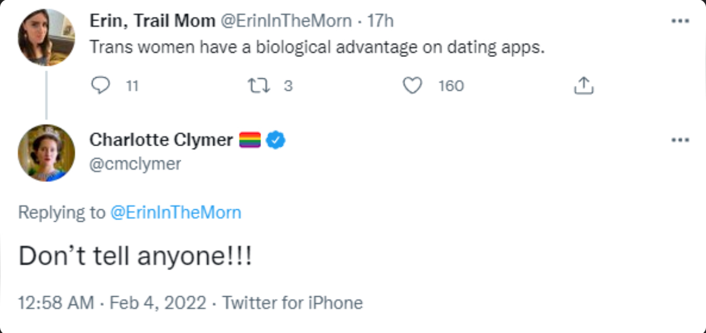The height and width of the screenshot is (333, 706).
Task: Click the reply icon under Erin's tweet
Action: pyautogui.click(x=102, y=86)
